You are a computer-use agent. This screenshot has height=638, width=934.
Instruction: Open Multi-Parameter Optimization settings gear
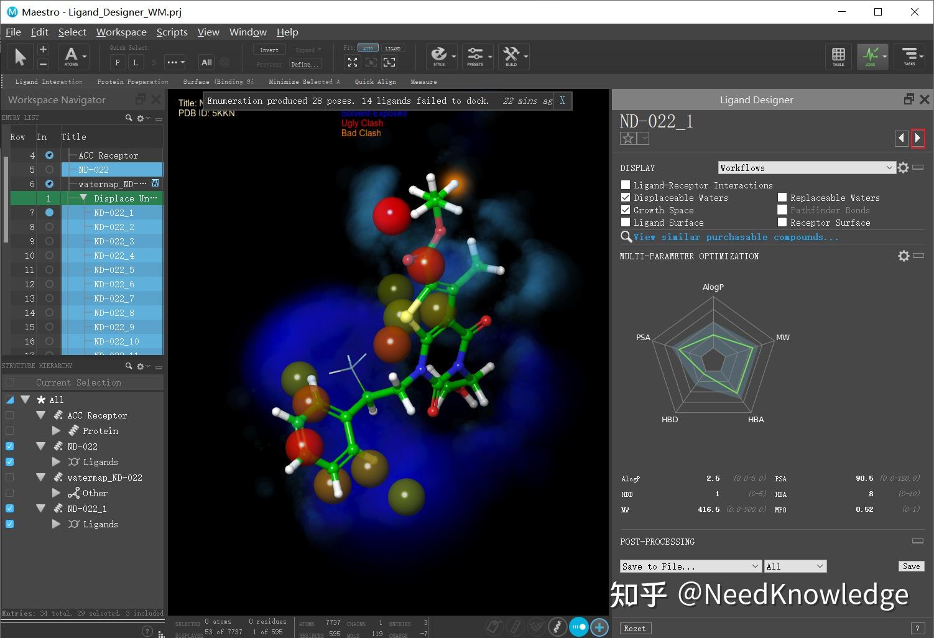coord(904,256)
